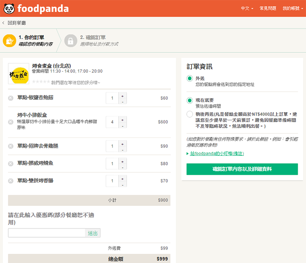The width and height of the screenshot is (306, 263).
Task: Remove 單點-挪威烤鯖魚 from the order
Action: (x=10, y=164)
